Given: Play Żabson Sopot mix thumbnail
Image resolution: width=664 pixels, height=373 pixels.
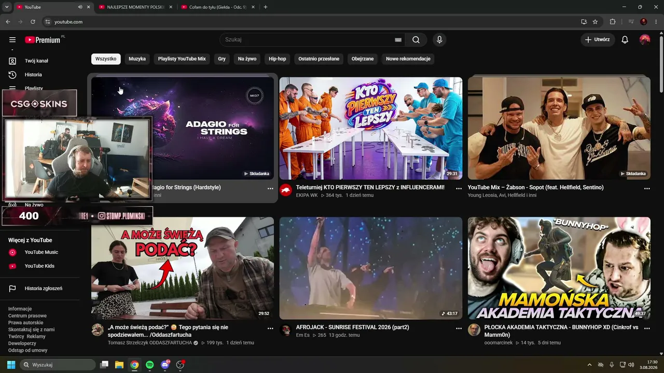Looking at the screenshot, I should coord(559,128).
